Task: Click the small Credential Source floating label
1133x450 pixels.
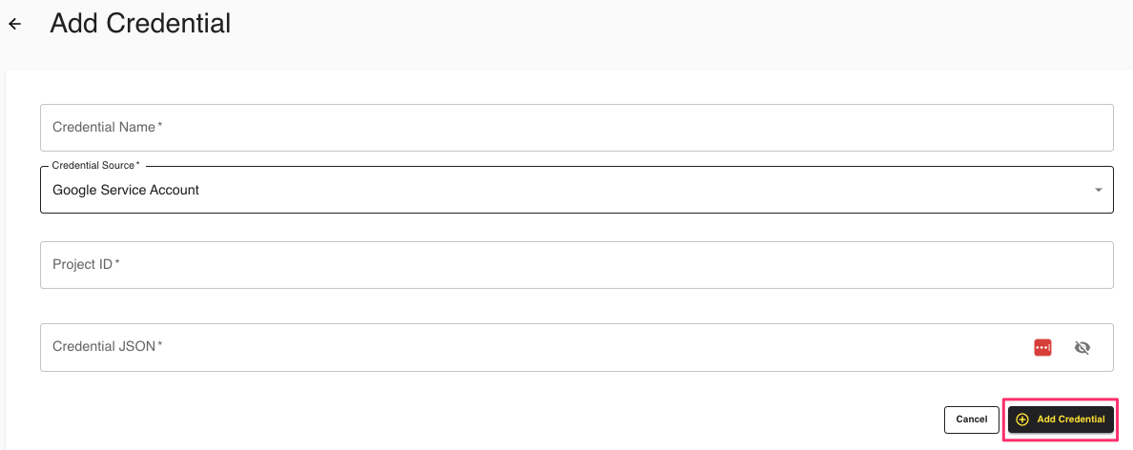Action: [x=93, y=166]
